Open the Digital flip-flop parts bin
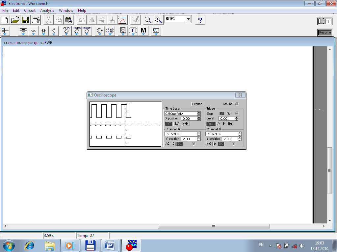 [x=110, y=31]
